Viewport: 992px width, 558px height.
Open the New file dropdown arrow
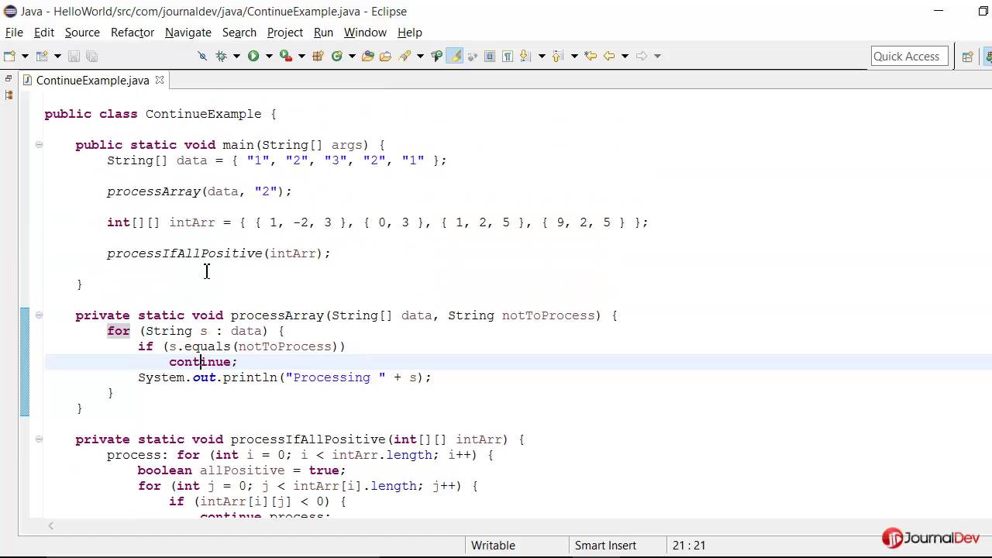pos(25,56)
